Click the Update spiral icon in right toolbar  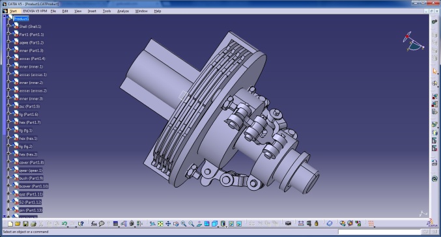click(435, 179)
